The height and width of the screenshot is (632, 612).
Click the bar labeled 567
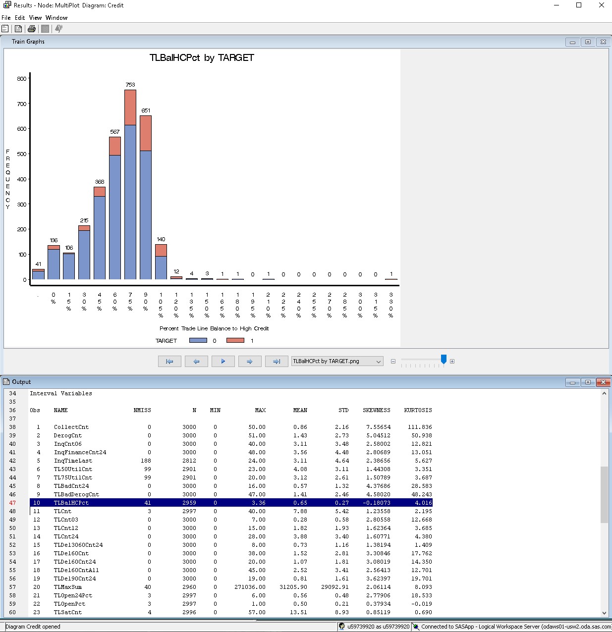coord(115,208)
